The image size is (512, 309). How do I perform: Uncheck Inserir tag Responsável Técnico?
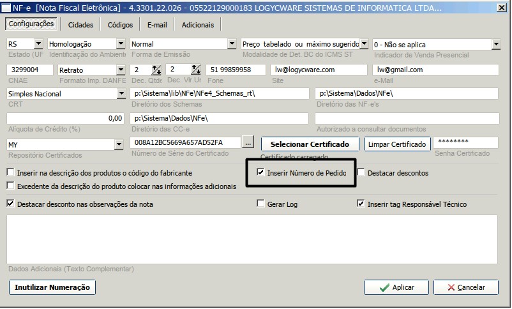(x=361, y=204)
